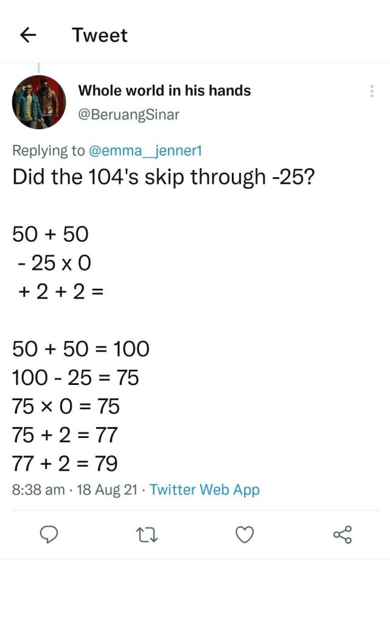Image resolution: width=390 pixels, height=617 pixels.
Task: Open the three-dot more options menu
Action: click(x=371, y=92)
